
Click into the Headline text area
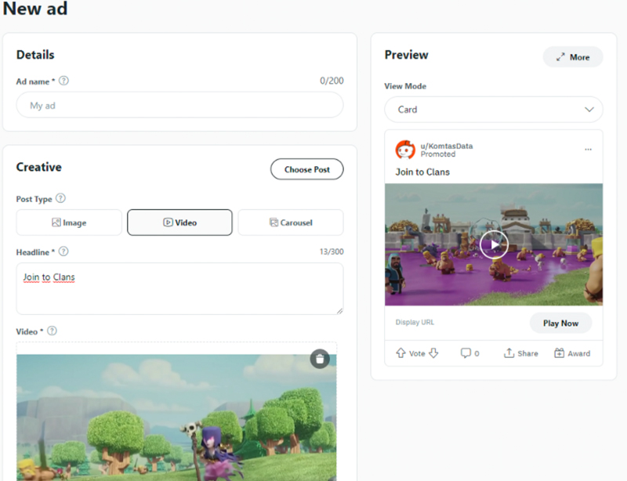(179, 289)
